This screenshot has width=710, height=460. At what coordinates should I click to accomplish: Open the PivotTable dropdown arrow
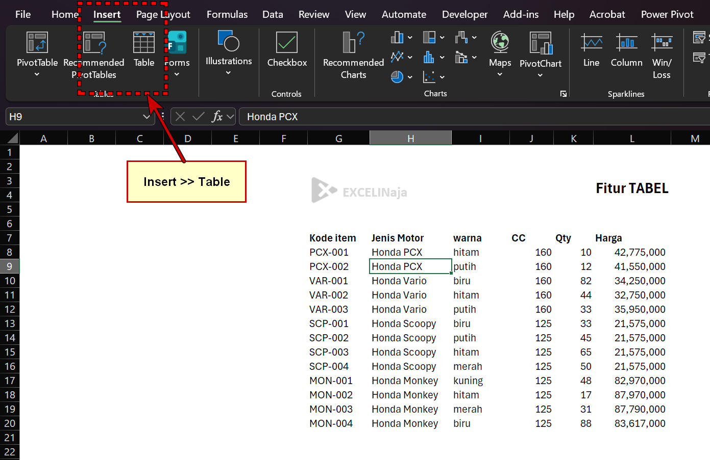click(x=36, y=74)
